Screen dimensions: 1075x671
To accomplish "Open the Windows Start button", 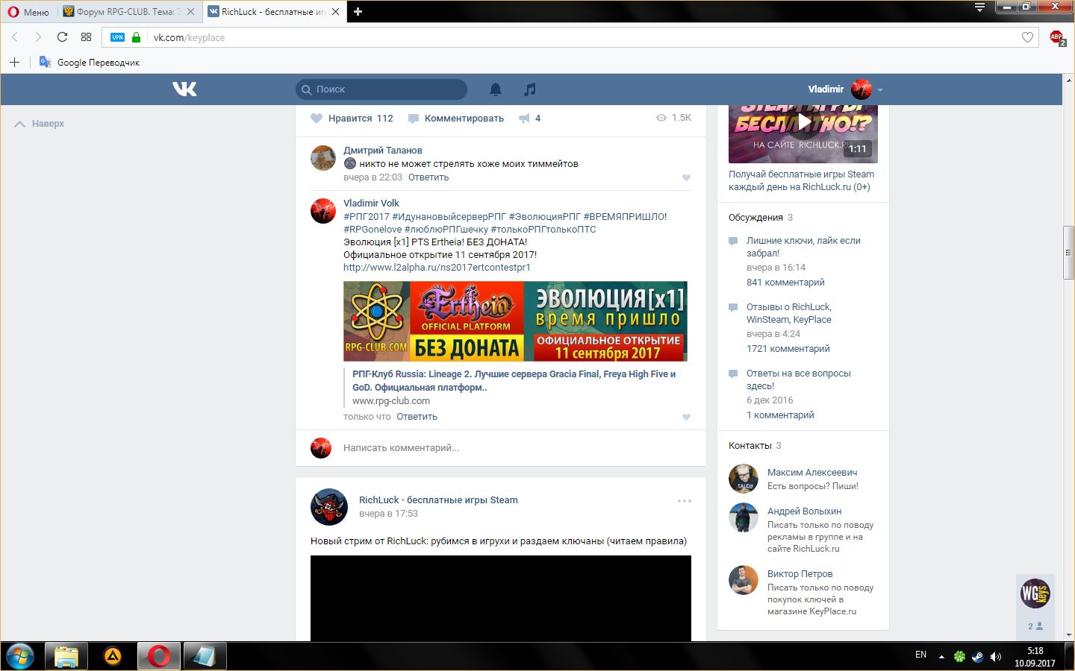I will click(20, 657).
